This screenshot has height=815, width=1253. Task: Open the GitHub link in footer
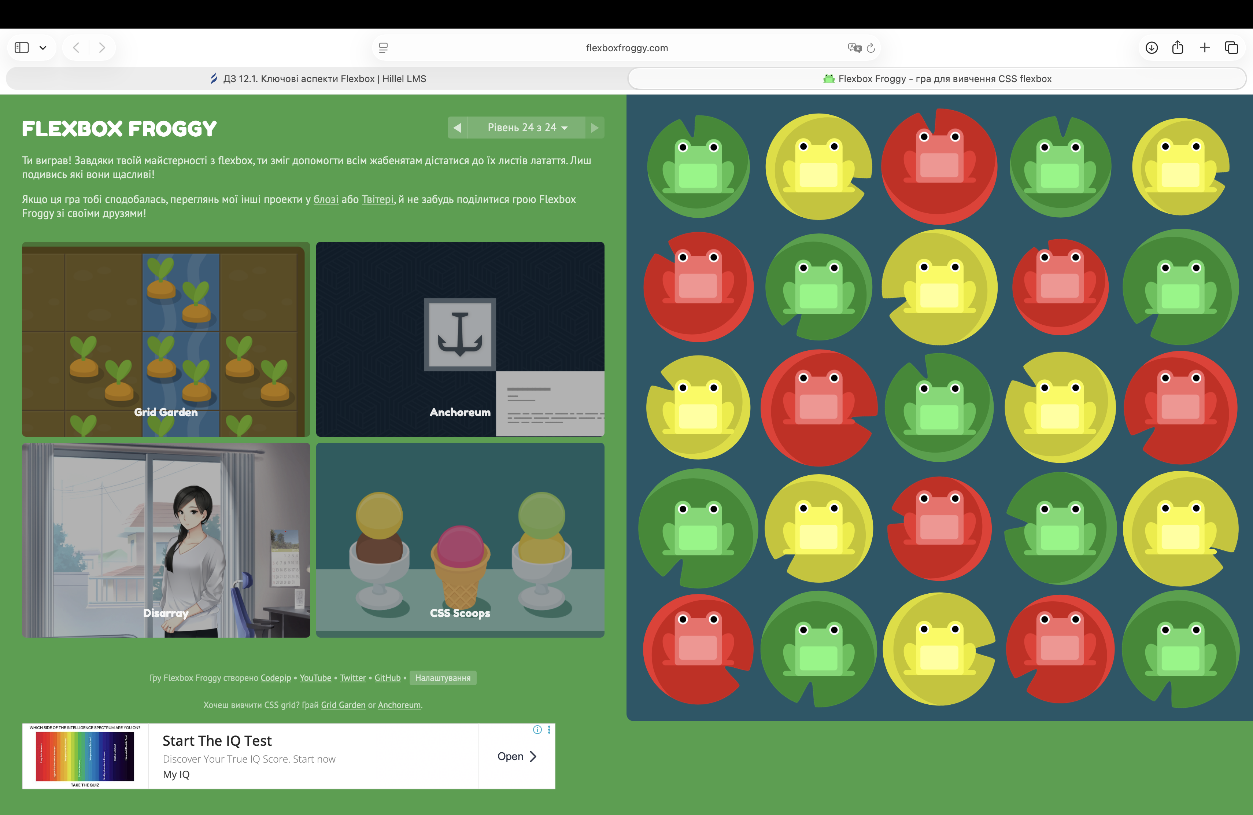click(387, 678)
